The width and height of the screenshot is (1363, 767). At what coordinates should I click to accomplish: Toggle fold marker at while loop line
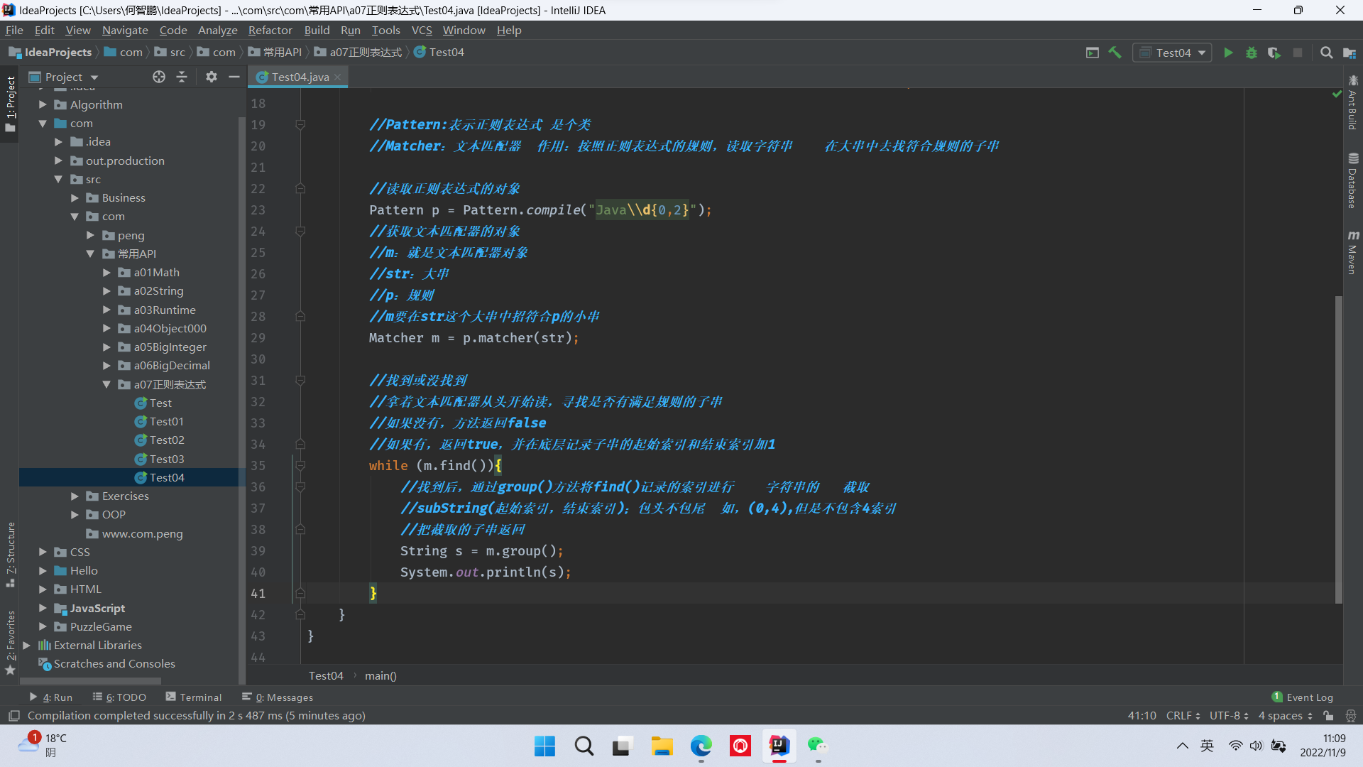pos(300,466)
